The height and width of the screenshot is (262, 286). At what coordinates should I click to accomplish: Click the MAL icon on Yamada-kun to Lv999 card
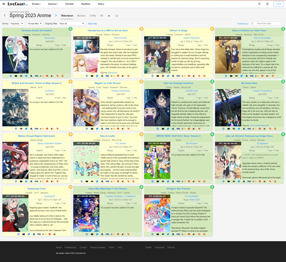pyautogui.click(x=107, y=76)
